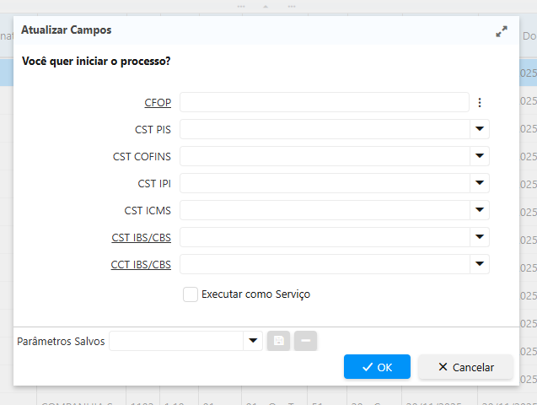
Task: Click the Cancelar button
Action: pyautogui.click(x=465, y=367)
